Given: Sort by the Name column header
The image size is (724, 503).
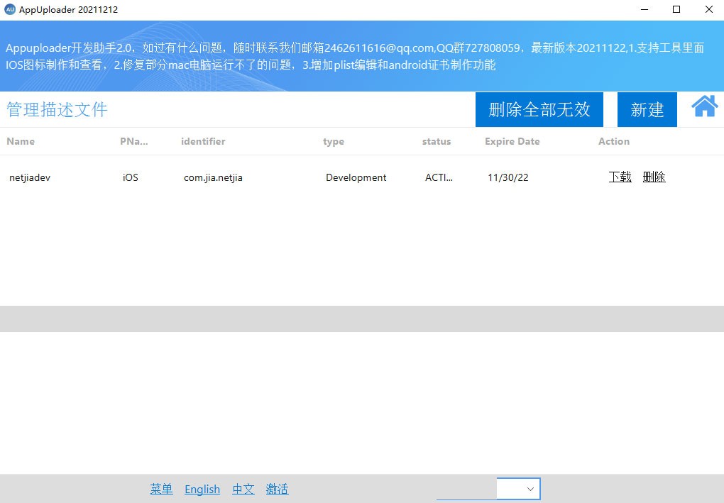Looking at the screenshot, I should click(x=21, y=141).
